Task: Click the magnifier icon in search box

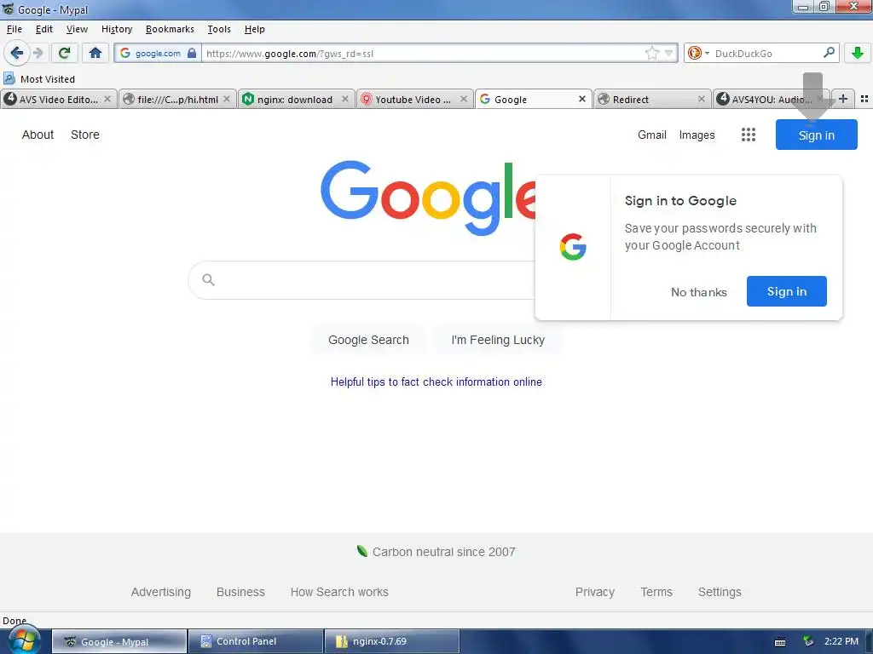Action: 208,279
